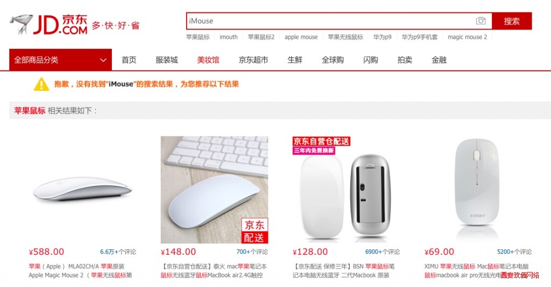The width and height of the screenshot is (551, 287).
Task: Click the JD.com logo
Action: pyautogui.click(x=48, y=25)
